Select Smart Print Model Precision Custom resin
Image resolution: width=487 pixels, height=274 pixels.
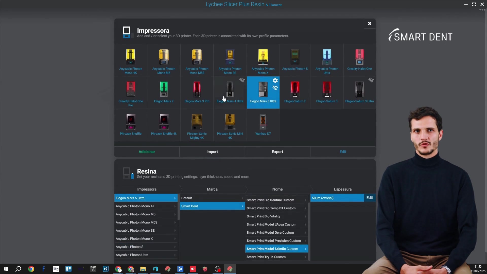276,241
